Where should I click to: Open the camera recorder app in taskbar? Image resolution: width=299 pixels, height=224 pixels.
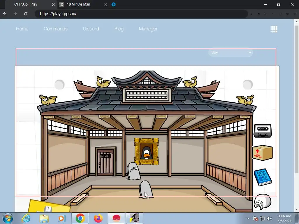(x=135, y=218)
